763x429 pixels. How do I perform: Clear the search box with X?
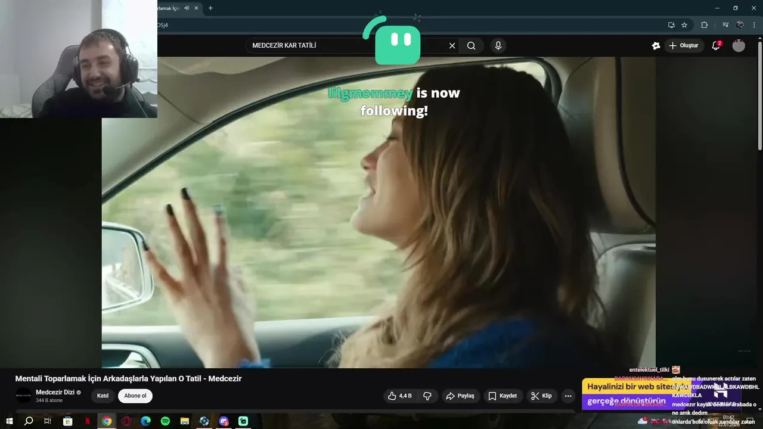[452, 46]
